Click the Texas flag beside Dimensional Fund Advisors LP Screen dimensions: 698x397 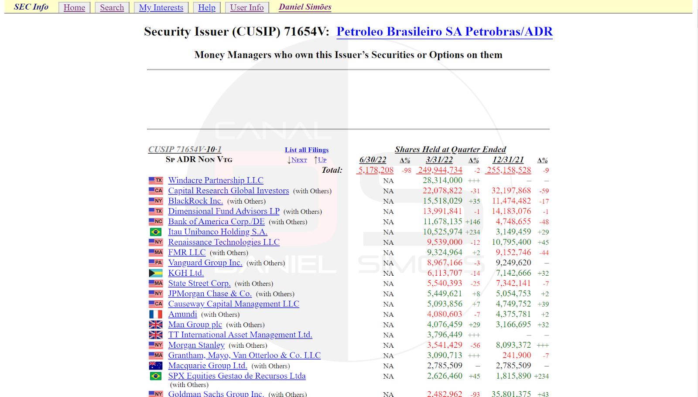[156, 211]
